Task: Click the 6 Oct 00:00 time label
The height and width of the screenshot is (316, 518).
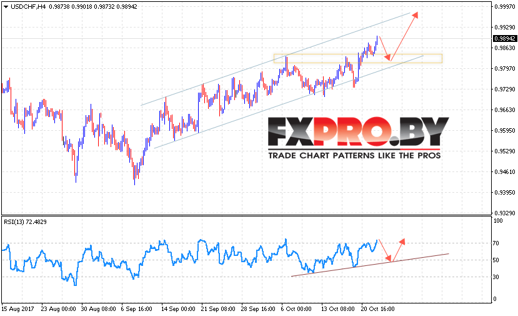Action: [x=296, y=309]
